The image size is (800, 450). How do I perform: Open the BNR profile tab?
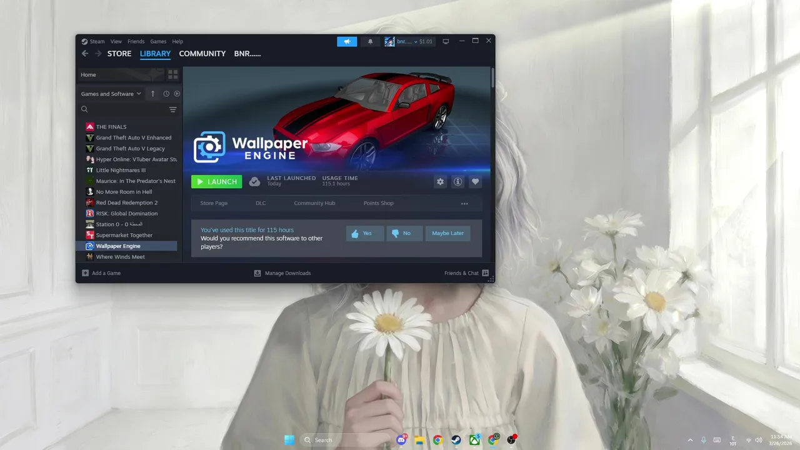pos(247,54)
